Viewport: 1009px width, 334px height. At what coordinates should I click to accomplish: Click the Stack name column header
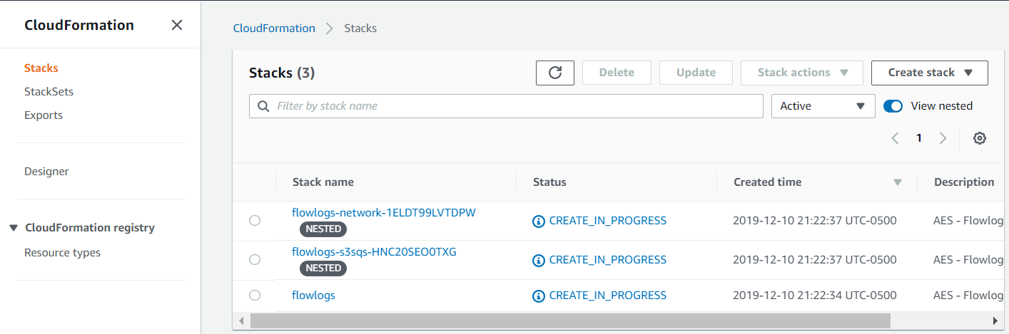[x=323, y=182]
